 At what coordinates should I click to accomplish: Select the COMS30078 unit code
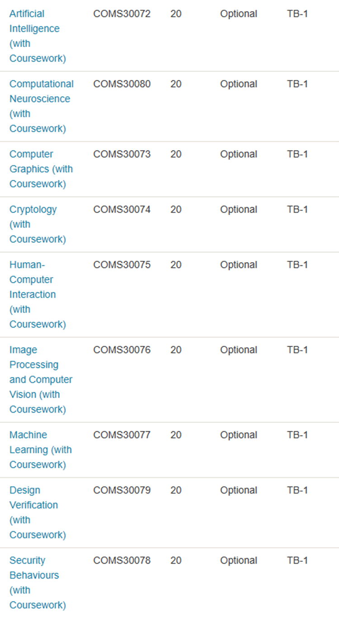[x=122, y=560]
